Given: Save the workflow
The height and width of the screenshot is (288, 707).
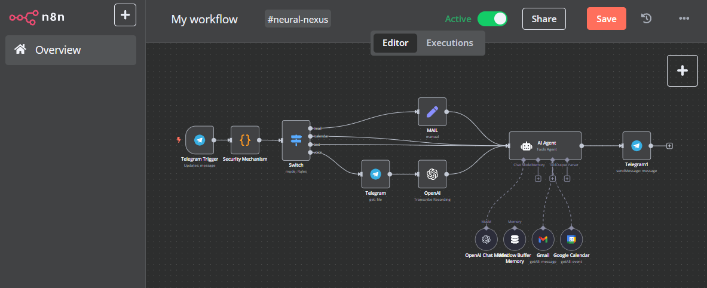Looking at the screenshot, I should [607, 19].
